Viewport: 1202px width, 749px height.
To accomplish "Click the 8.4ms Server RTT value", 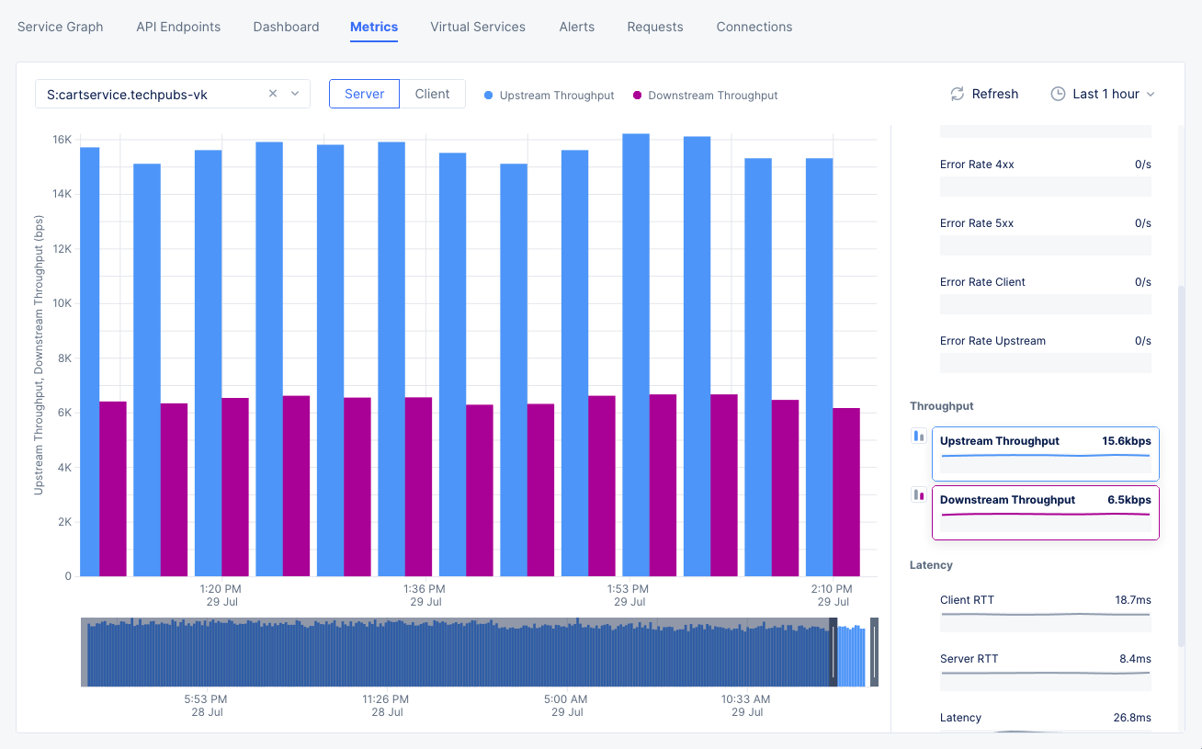I will [x=1136, y=659].
